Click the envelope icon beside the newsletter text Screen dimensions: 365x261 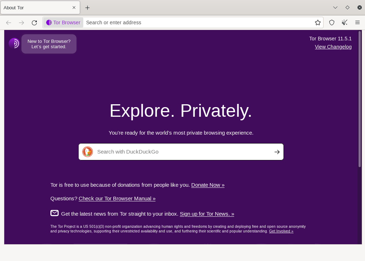(x=54, y=213)
